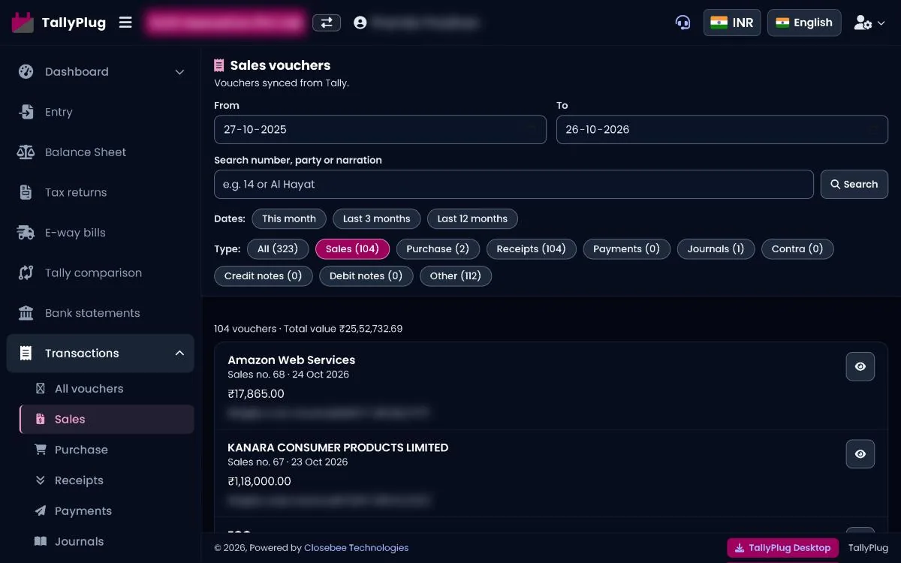This screenshot has width=901, height=563.
Task: Filter dates to Last 3 months
Action: [377, 219]
